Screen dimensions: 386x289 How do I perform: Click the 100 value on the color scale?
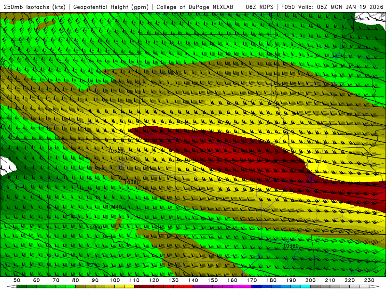point(115,280)
